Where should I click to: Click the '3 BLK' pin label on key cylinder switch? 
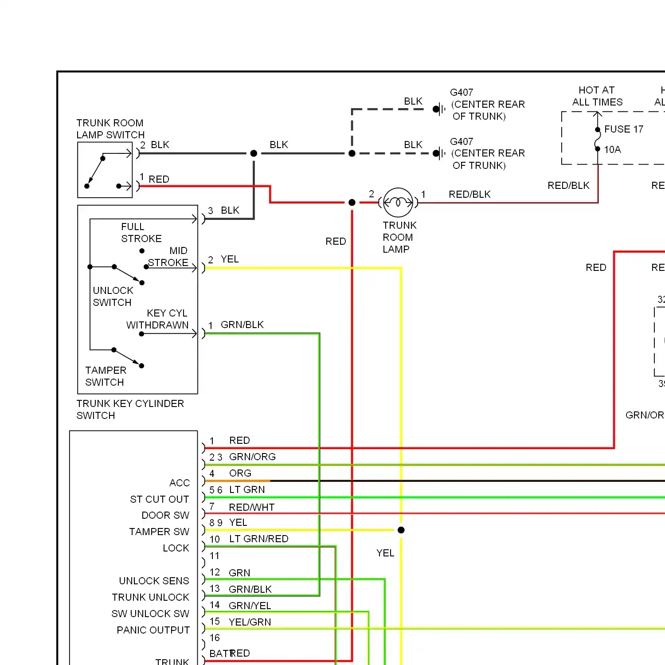click(x=223, y=211)
